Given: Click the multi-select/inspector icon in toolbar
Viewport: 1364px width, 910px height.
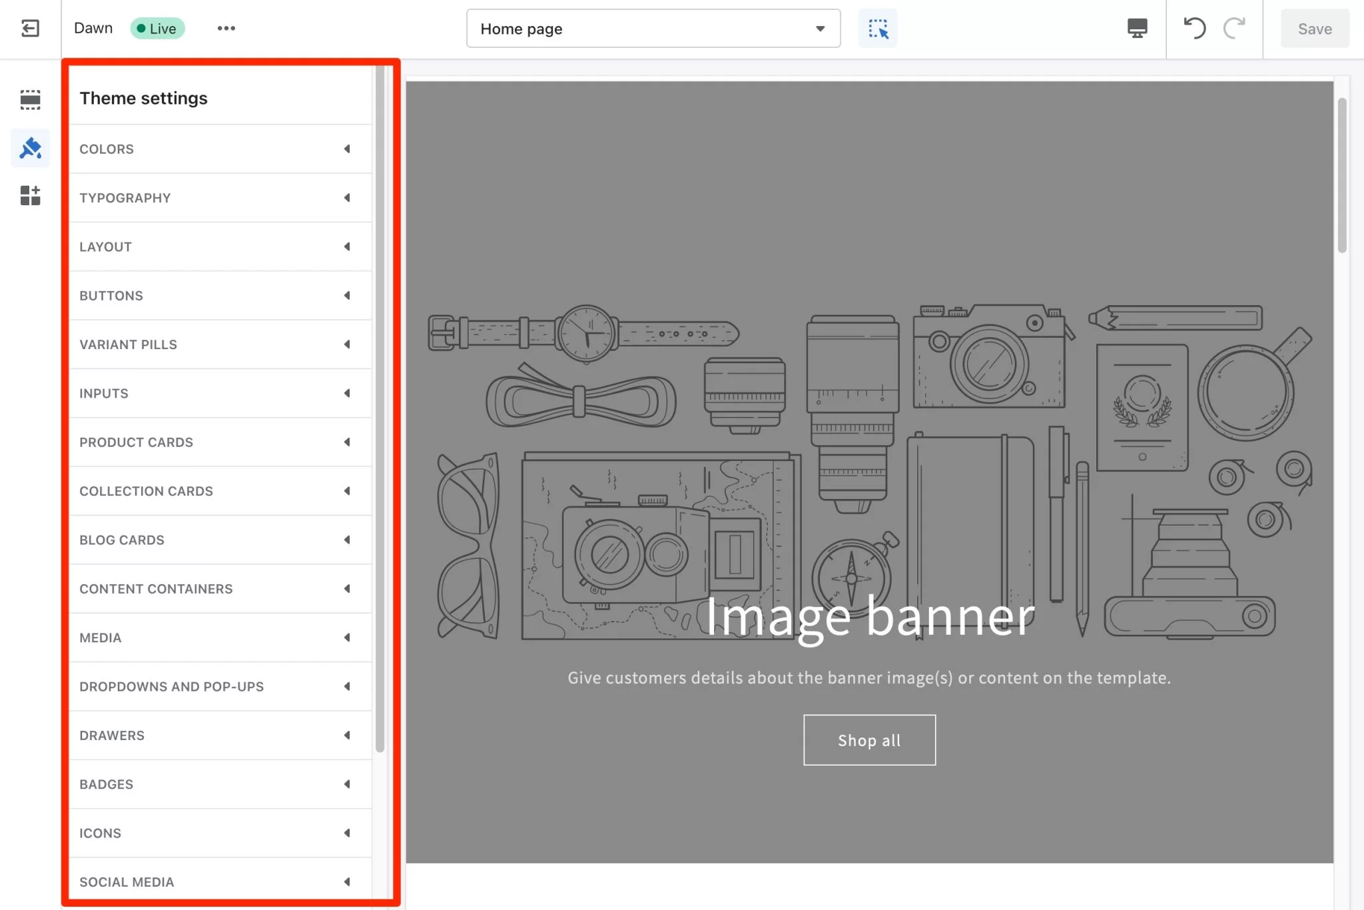Looking at the screenshot, I should coord(878,27).
